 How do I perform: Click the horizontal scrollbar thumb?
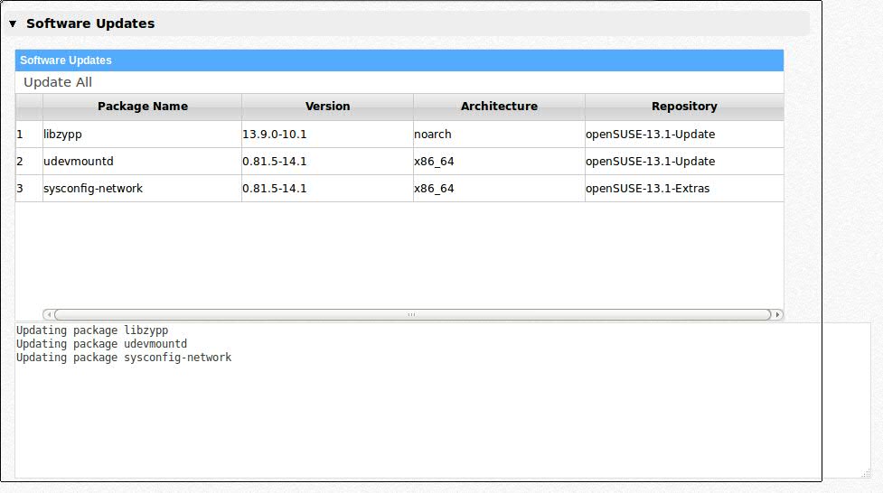pyautogui.click(x=411, y=315)
